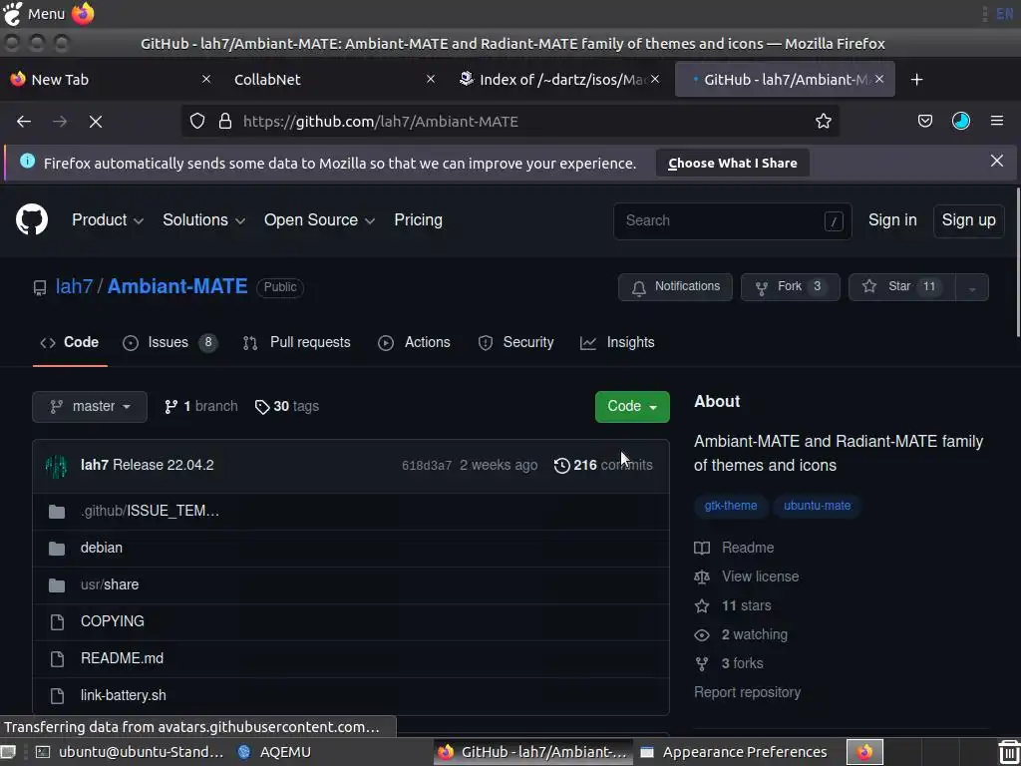Stop loading the page with X button
This screenshot has height=766, width=1021.
[96, 121]
